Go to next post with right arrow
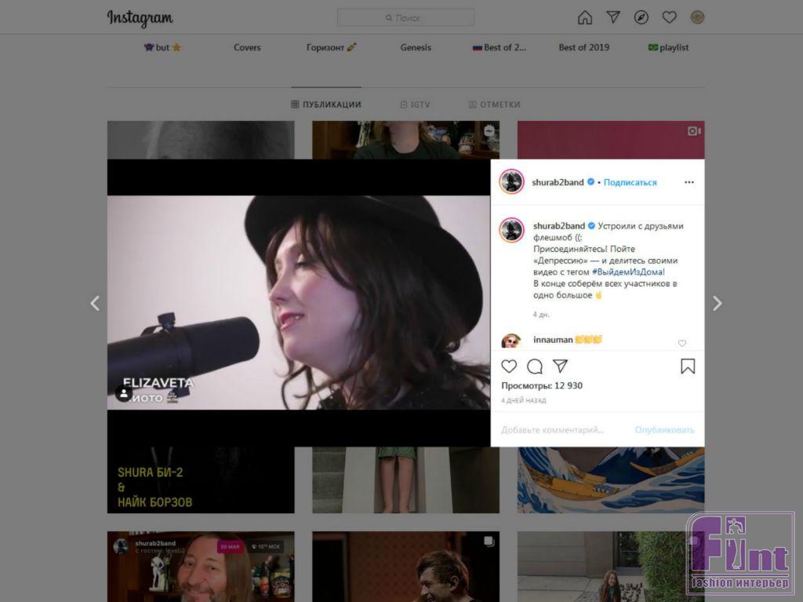Viewport: 803px width, 602px height. point(717,304)
